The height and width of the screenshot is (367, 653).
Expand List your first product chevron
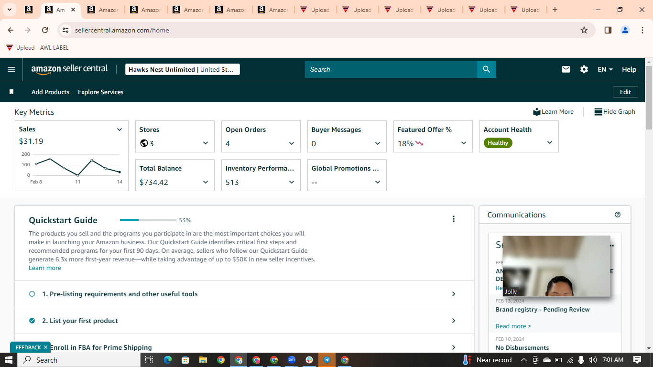(x=454, y=321)
